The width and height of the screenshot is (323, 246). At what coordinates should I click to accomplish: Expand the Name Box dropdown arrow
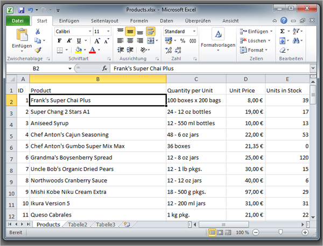(x=70, y=69)
